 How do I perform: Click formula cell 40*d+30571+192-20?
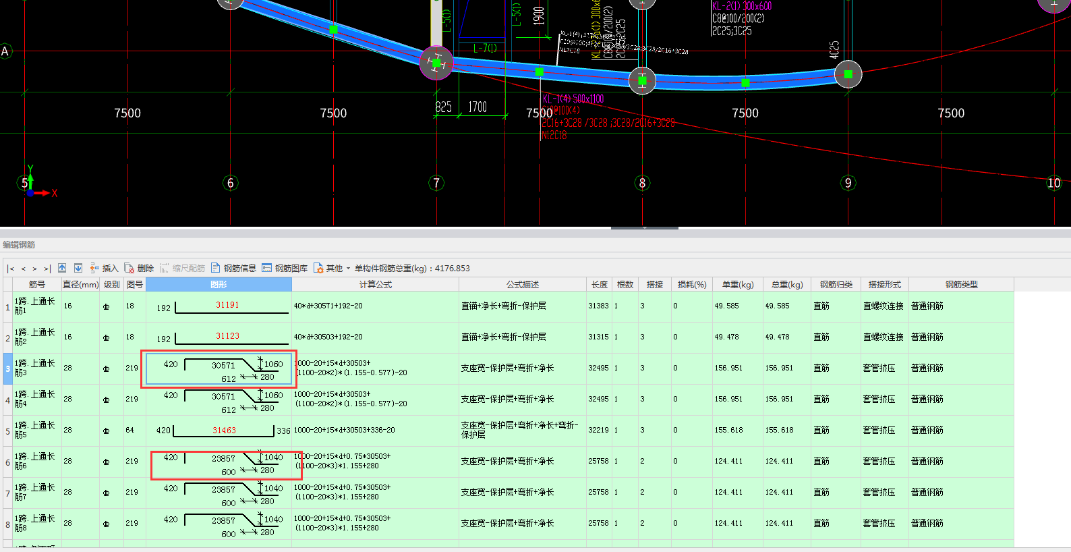(375, 306)
